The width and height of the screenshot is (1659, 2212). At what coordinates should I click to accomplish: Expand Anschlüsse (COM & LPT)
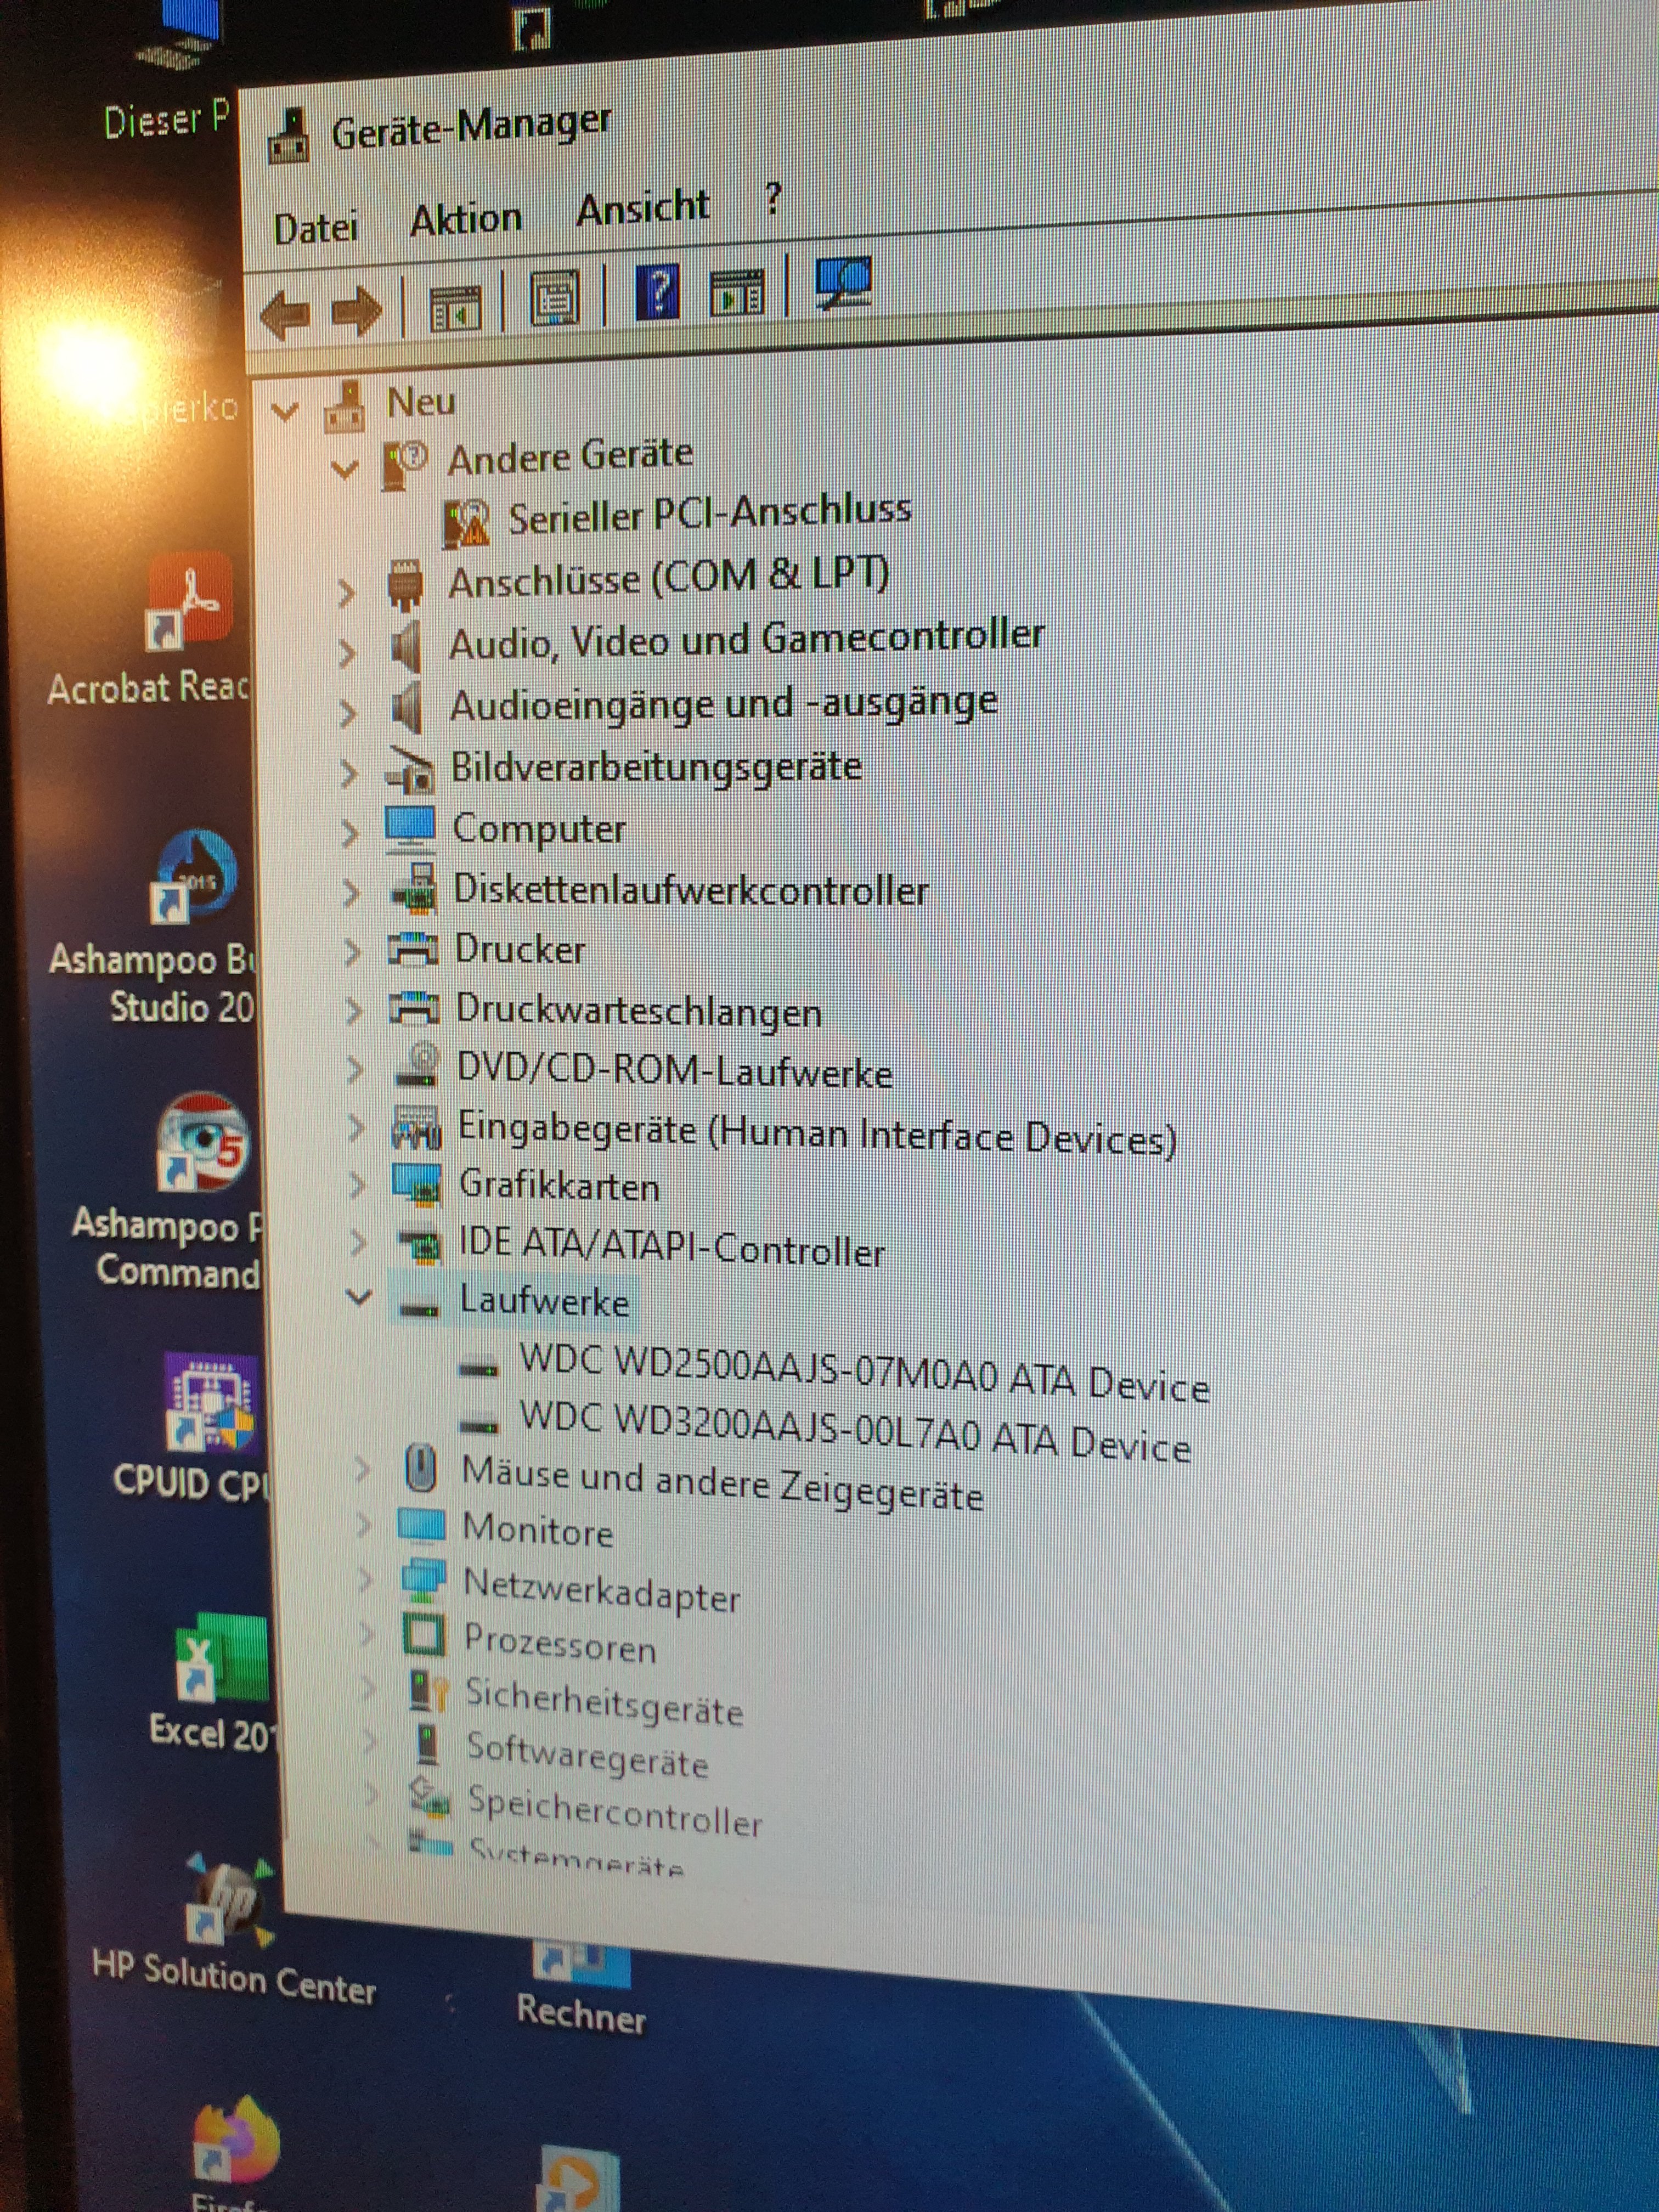pyautogui.click(x=346, y=592)
